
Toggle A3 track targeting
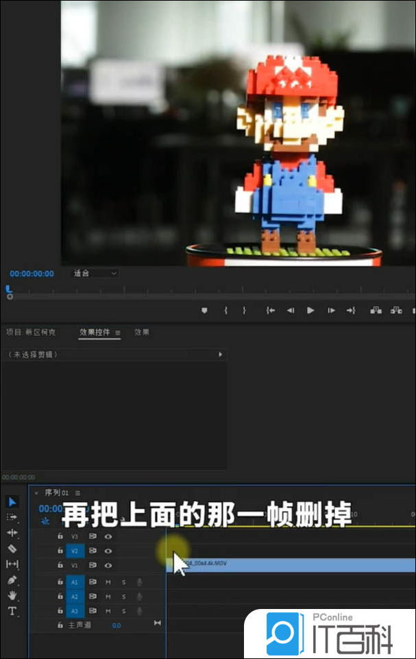pos(75,610)
